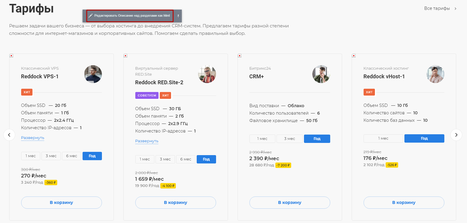
Task: Open the Reddock RED.Site-2 avatar photo
Action: coord(207,74)
